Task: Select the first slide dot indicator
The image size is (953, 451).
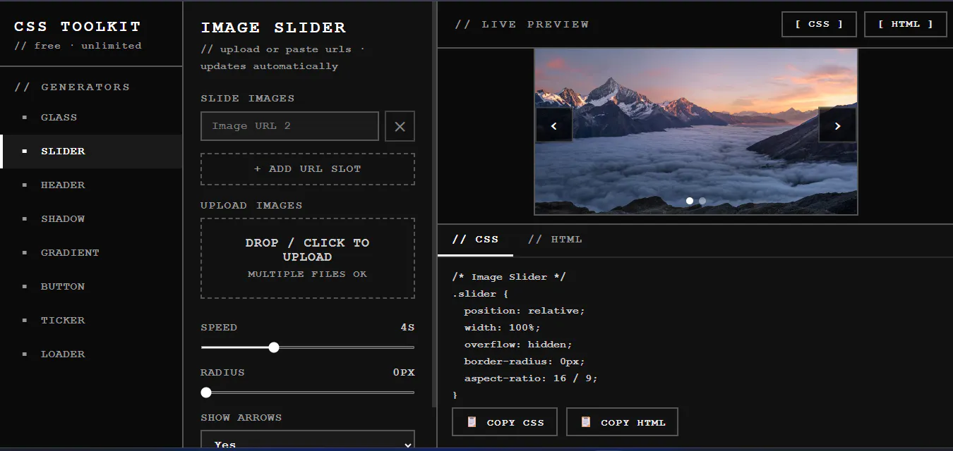Action: [690, 201]
